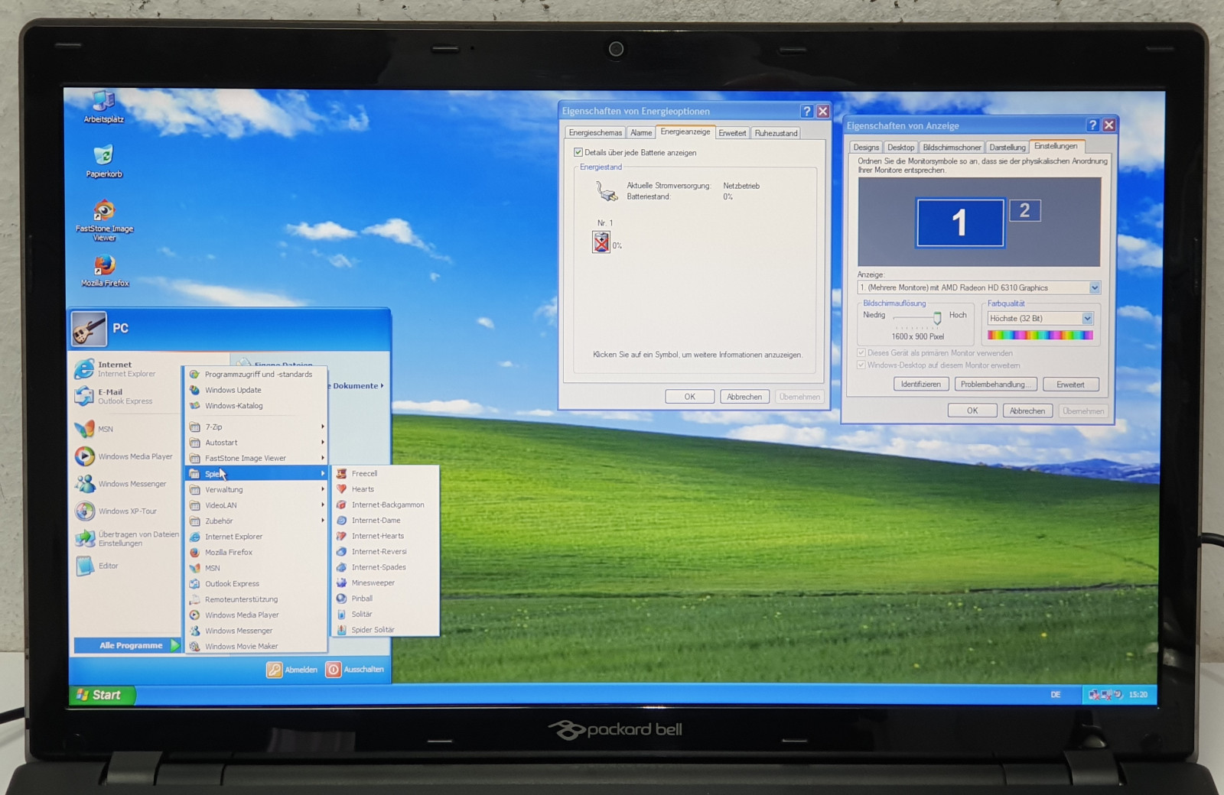The width and height of the screenshot is (1224, 795).
Task: Click the Identifizieren button
Action: (920, 385)
